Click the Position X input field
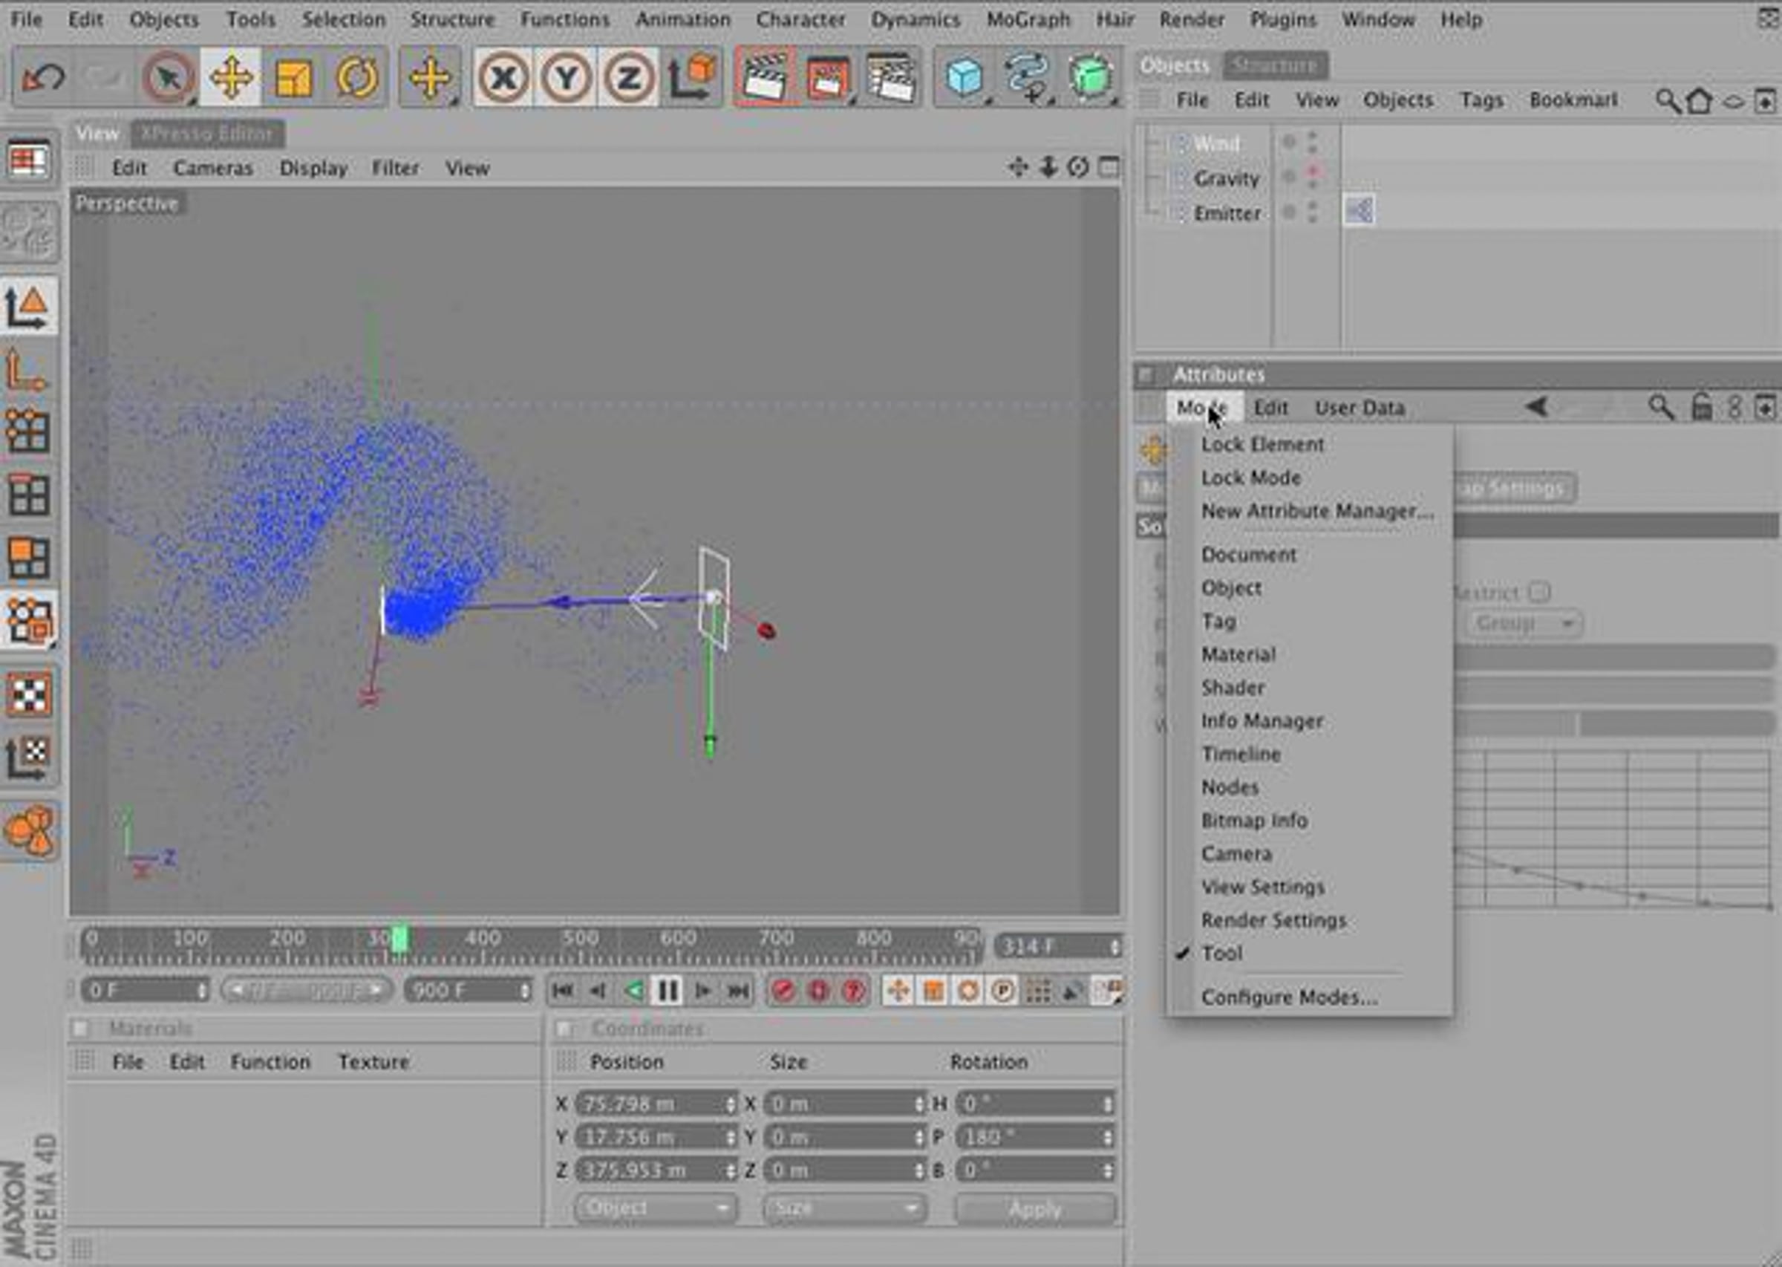This screenshot has width=1782, height=1267. click(x=655, y=1104)
